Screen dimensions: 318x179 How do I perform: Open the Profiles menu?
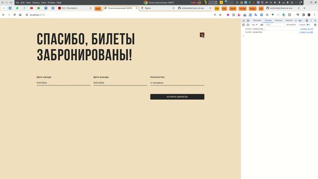coord(51,2)
